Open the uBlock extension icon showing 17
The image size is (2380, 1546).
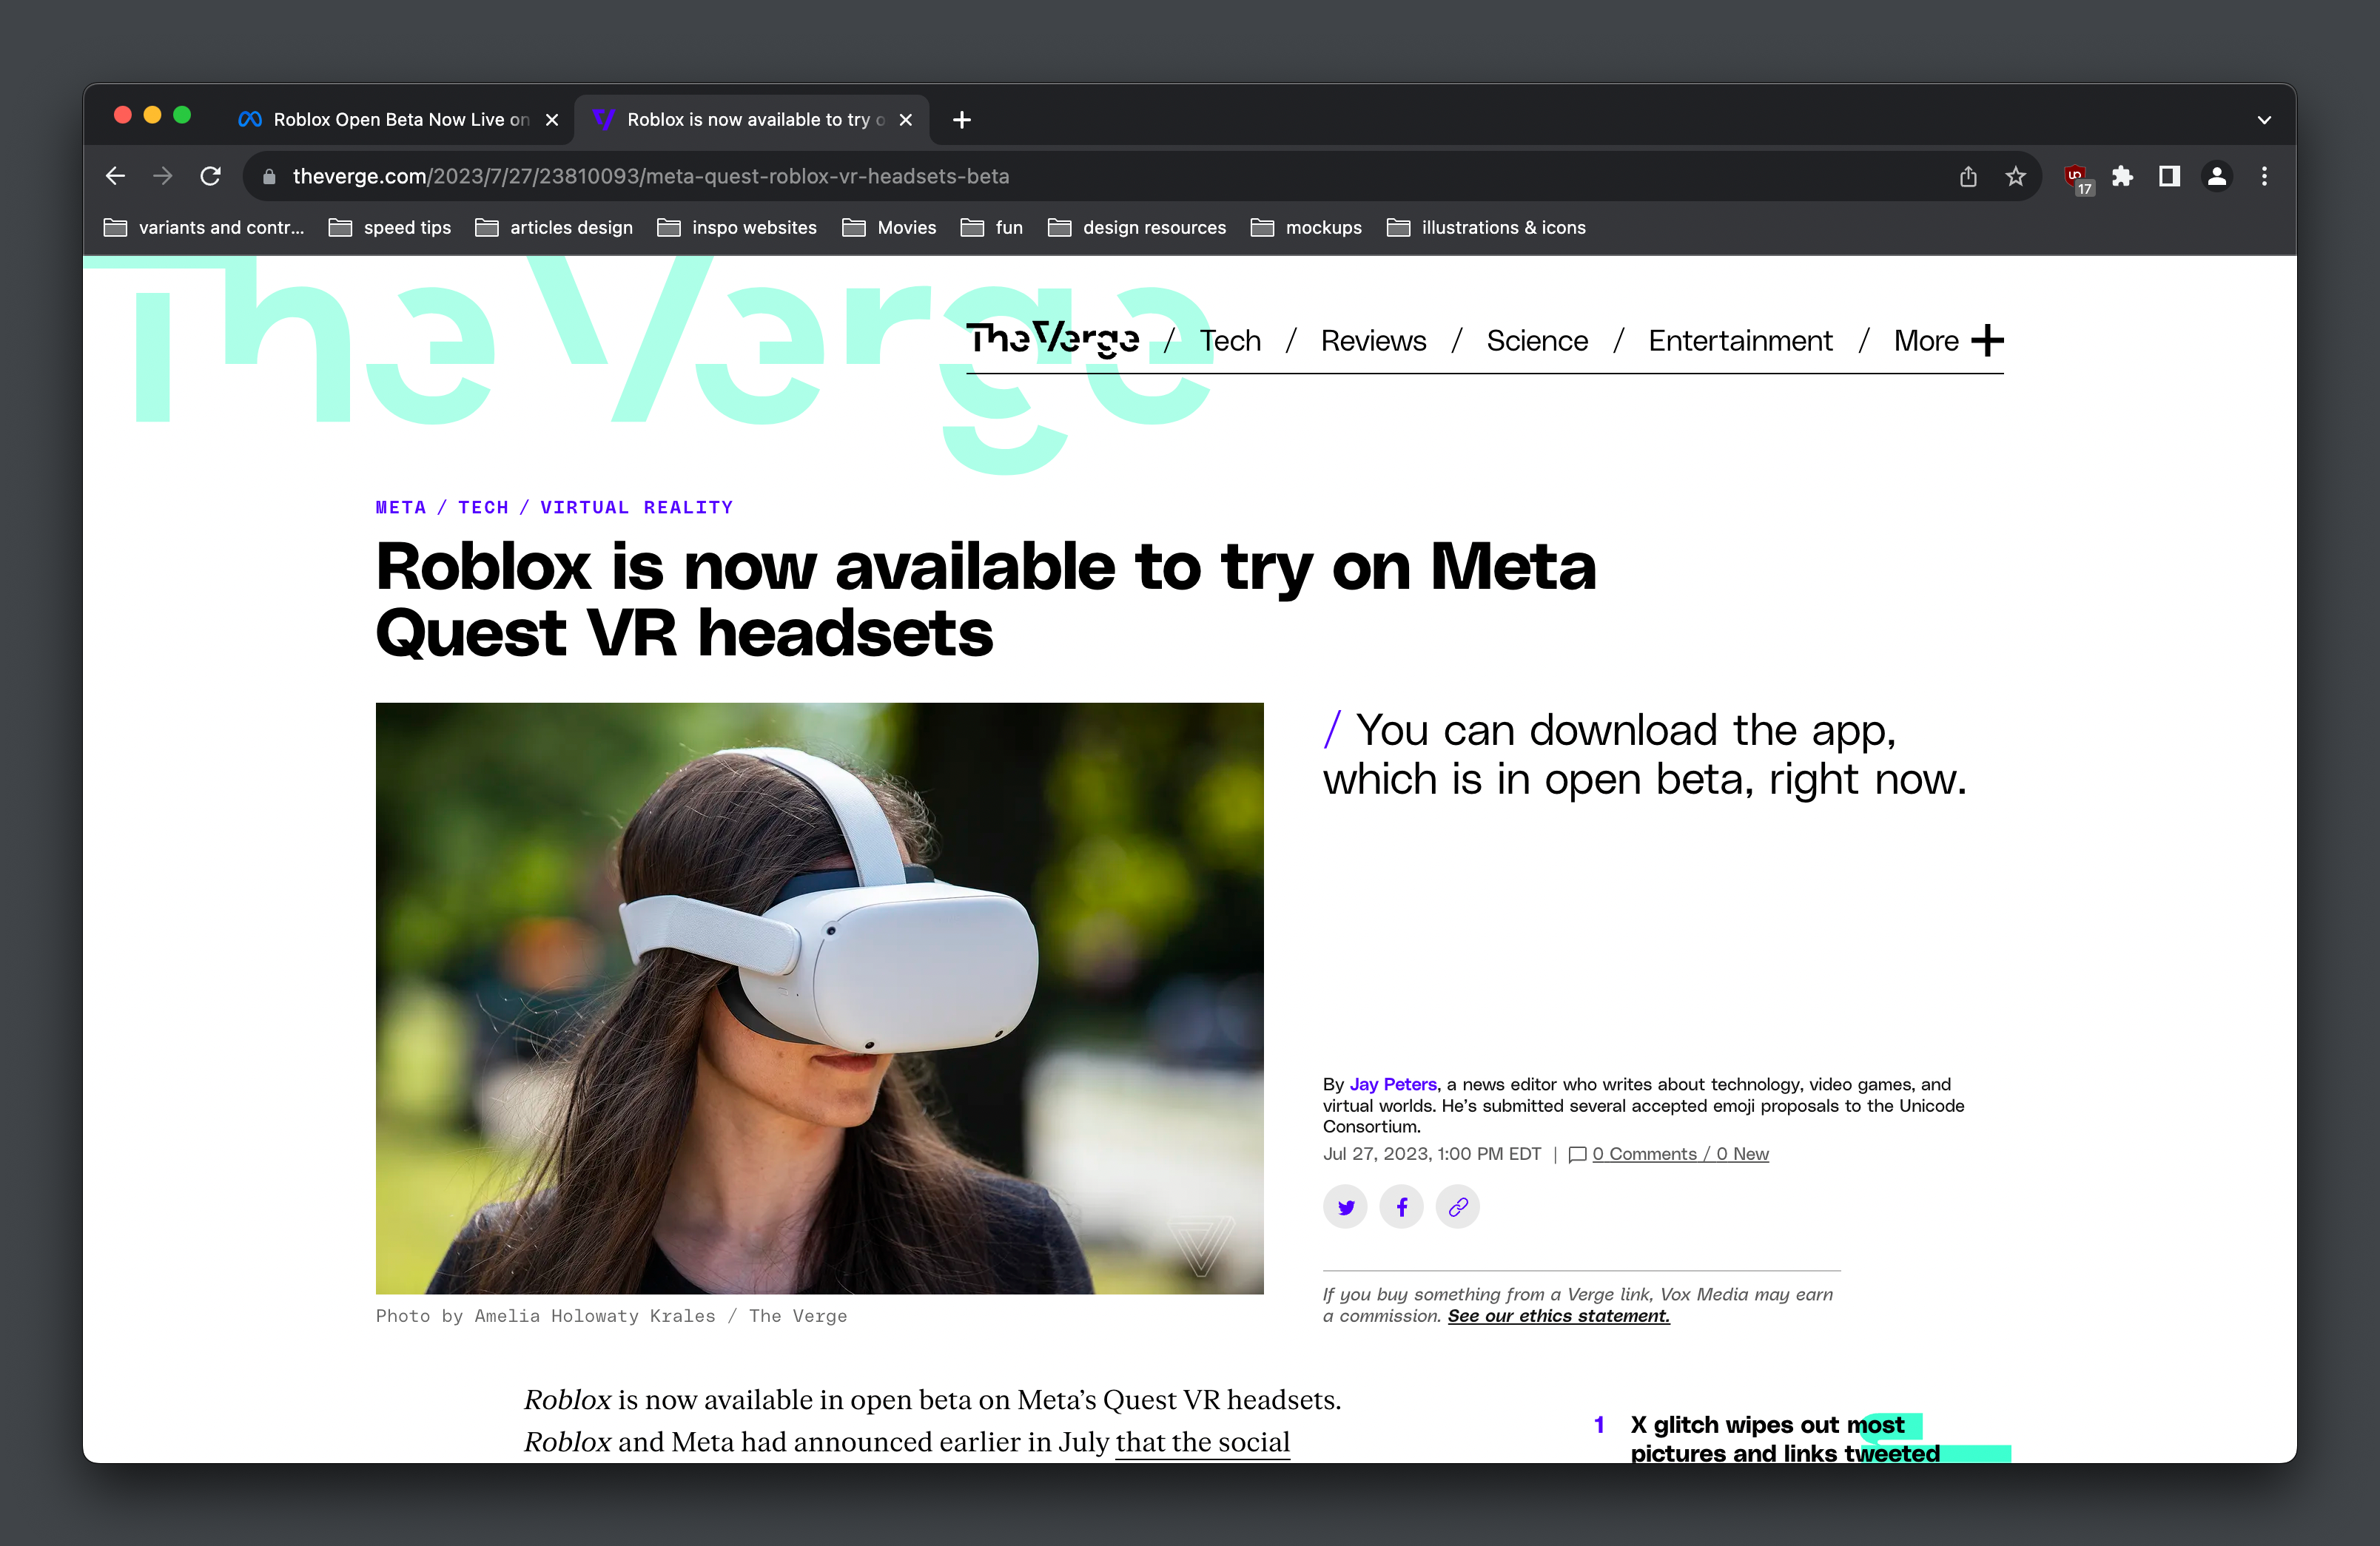pos(2078,178)
